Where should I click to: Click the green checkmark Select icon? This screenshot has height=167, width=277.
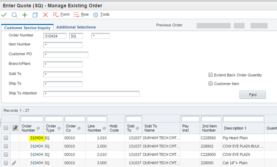(4, 15)
